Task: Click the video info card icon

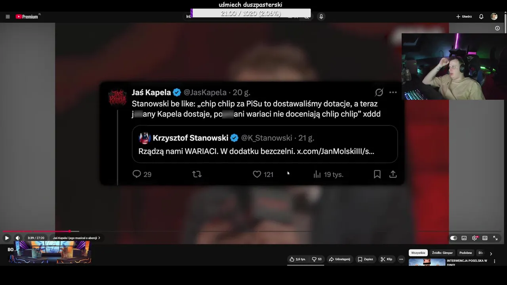Action: point(497,28)
